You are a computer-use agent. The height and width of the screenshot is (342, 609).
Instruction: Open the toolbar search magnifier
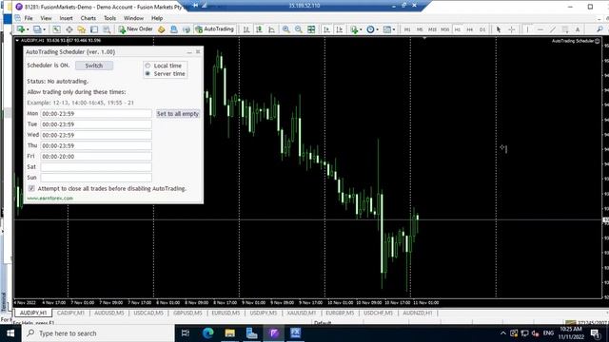click(600, 29)
